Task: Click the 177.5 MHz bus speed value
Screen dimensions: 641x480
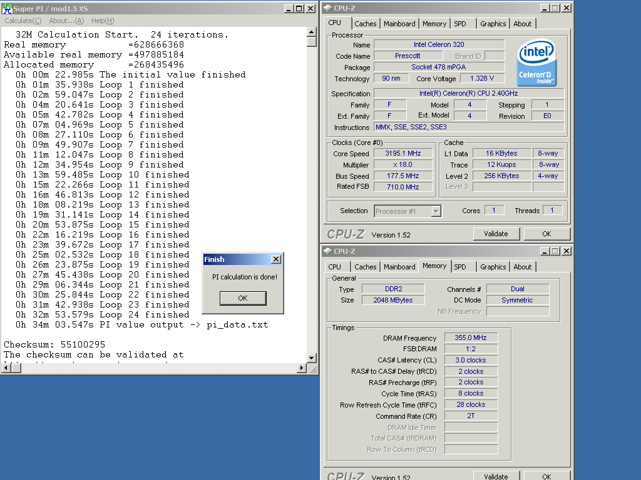Action: [403, 176]
